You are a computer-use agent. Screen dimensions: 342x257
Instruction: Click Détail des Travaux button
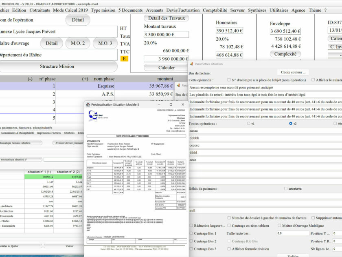click(167, 18)
